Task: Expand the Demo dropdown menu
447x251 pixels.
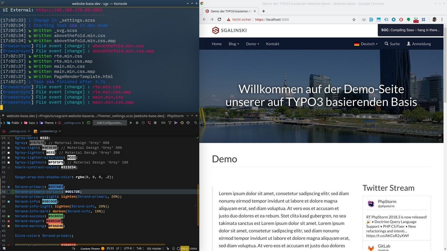Action: pos(252,44)
